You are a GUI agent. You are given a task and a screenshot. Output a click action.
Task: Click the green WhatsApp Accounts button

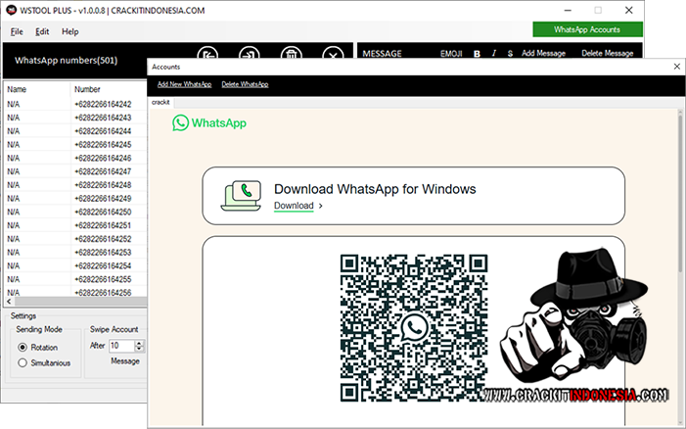coord(587,30)
